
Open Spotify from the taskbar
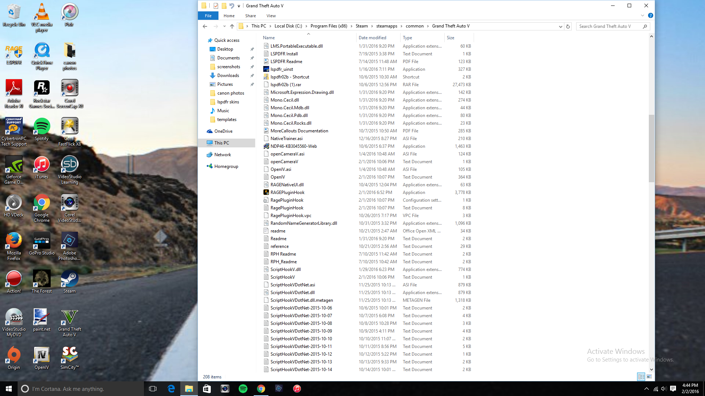coord(243,389)
